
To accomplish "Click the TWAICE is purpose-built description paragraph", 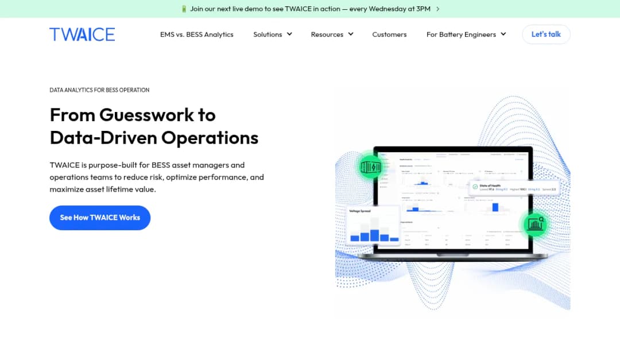I will click(x=157, y=177).
